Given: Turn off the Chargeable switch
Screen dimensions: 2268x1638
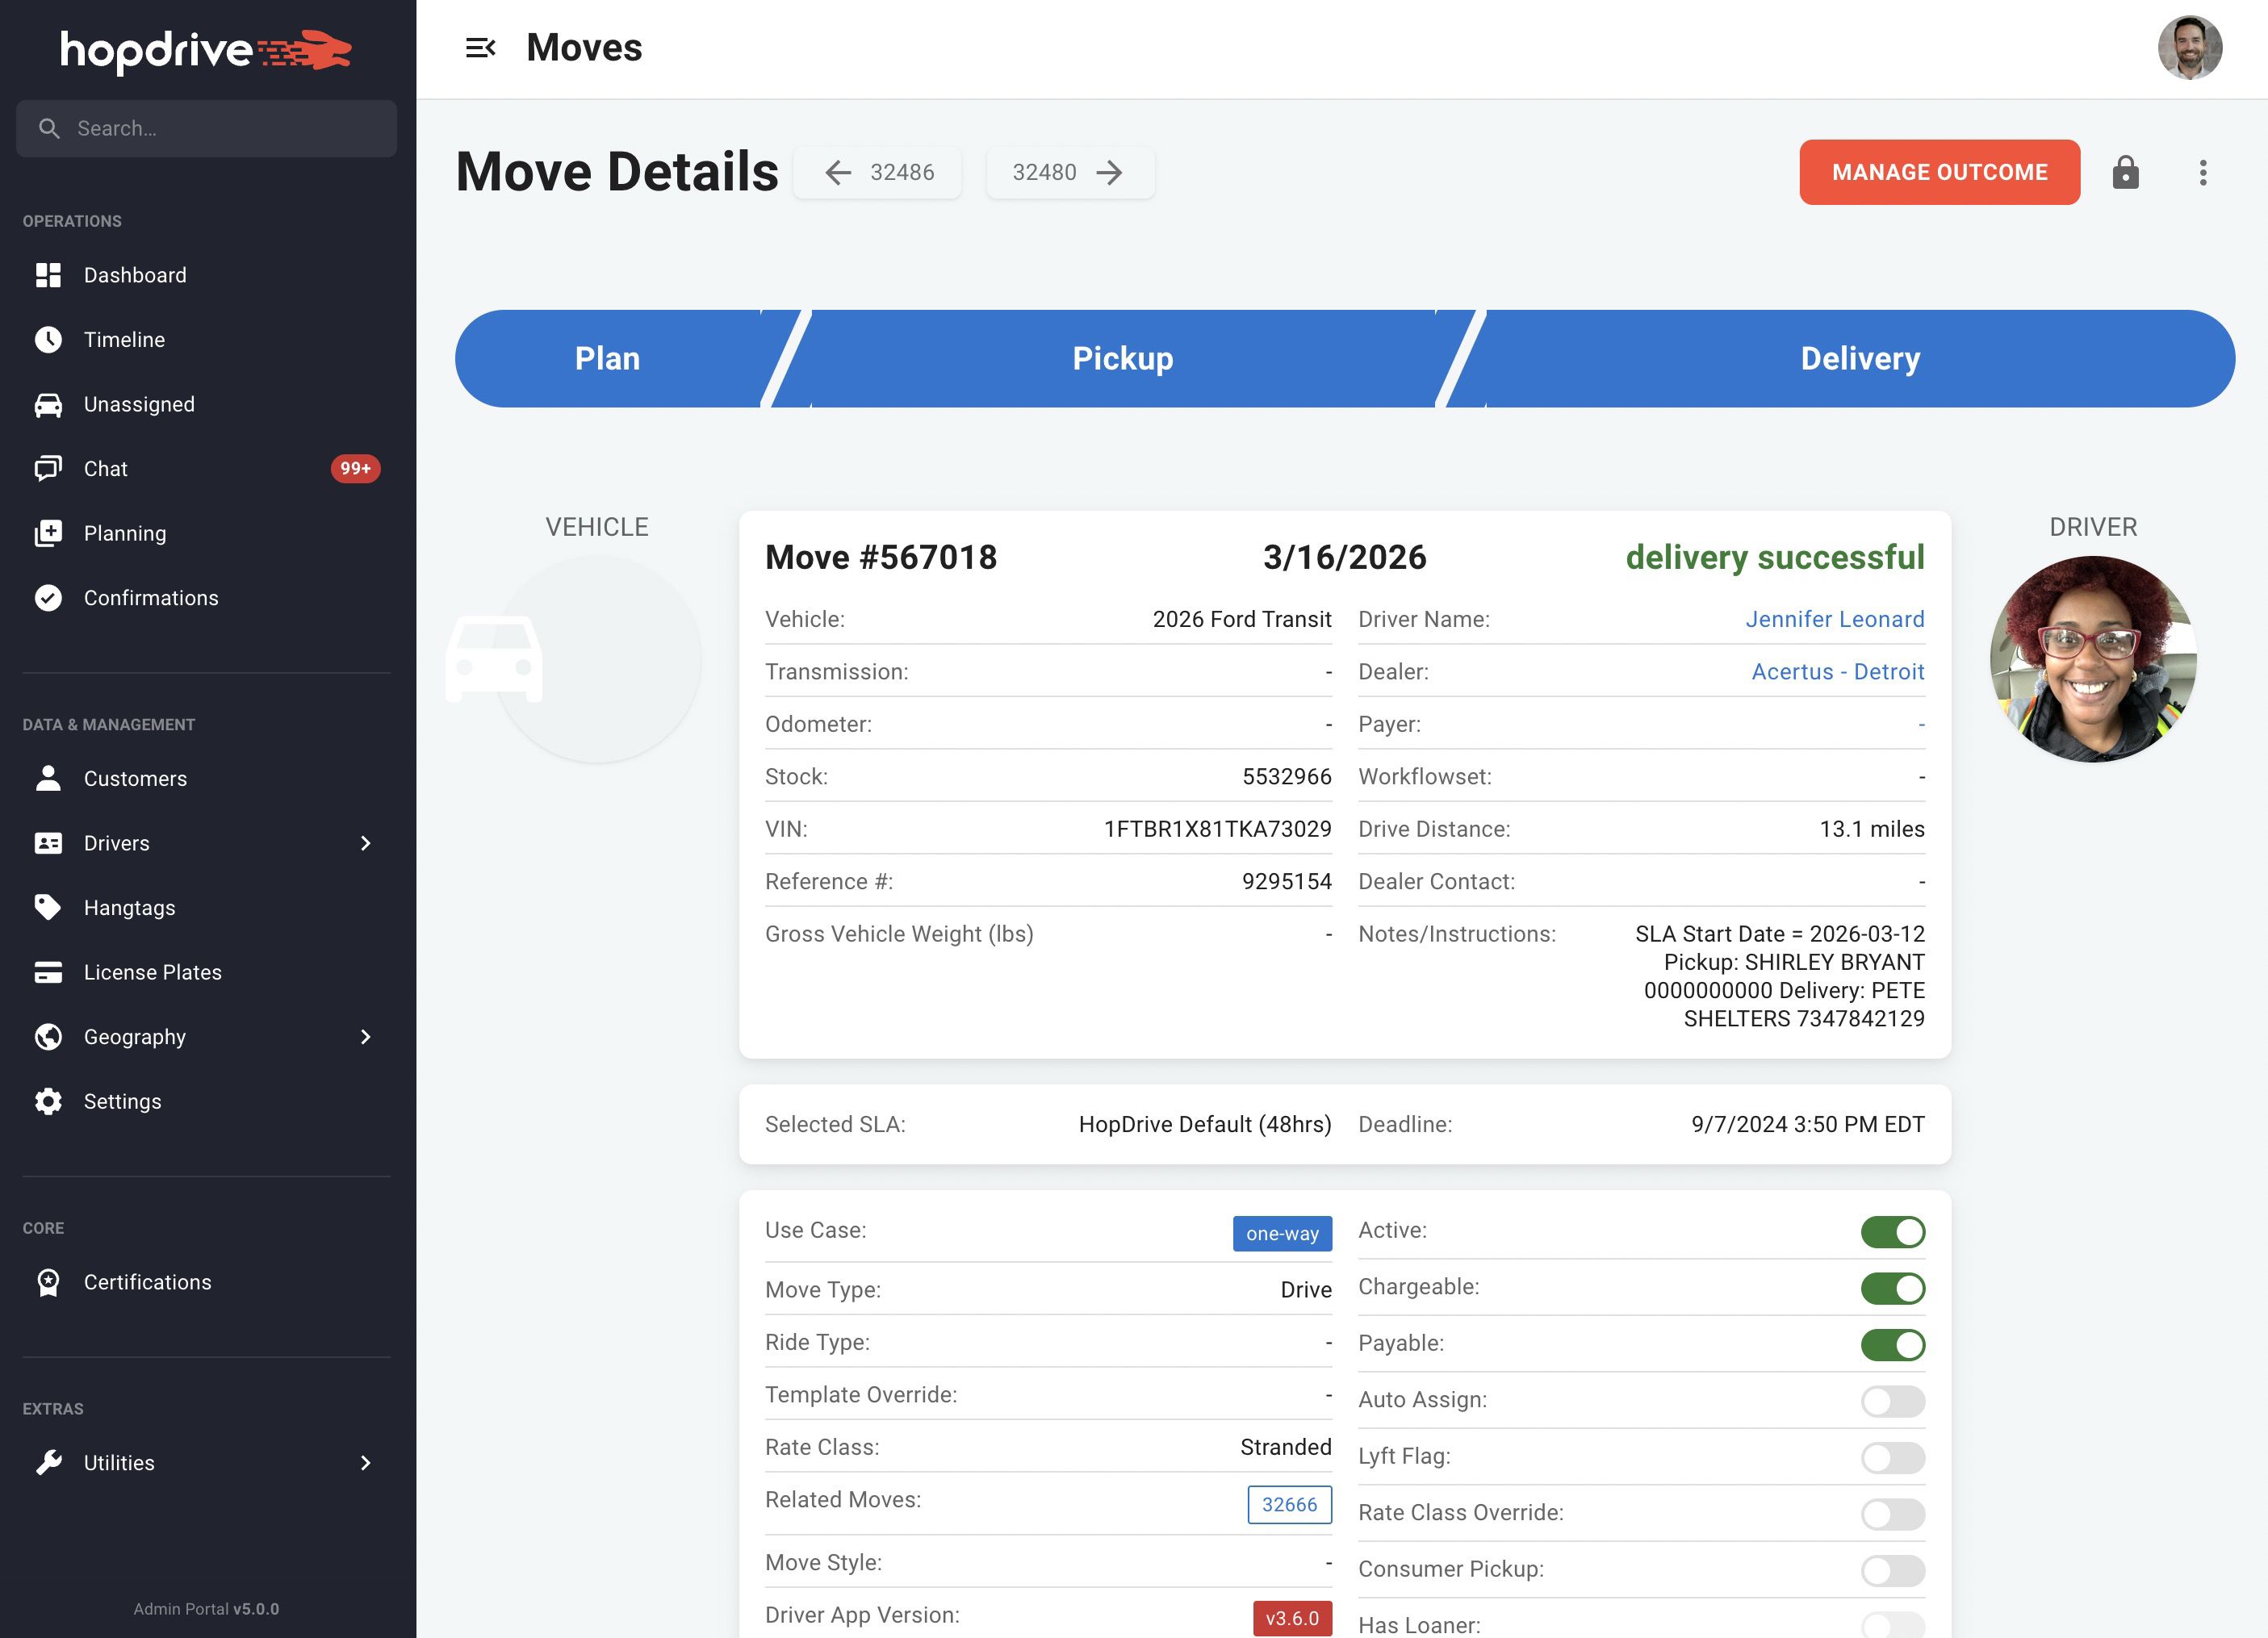Looking at the screenshot, I should [x=1892, y=1288].
